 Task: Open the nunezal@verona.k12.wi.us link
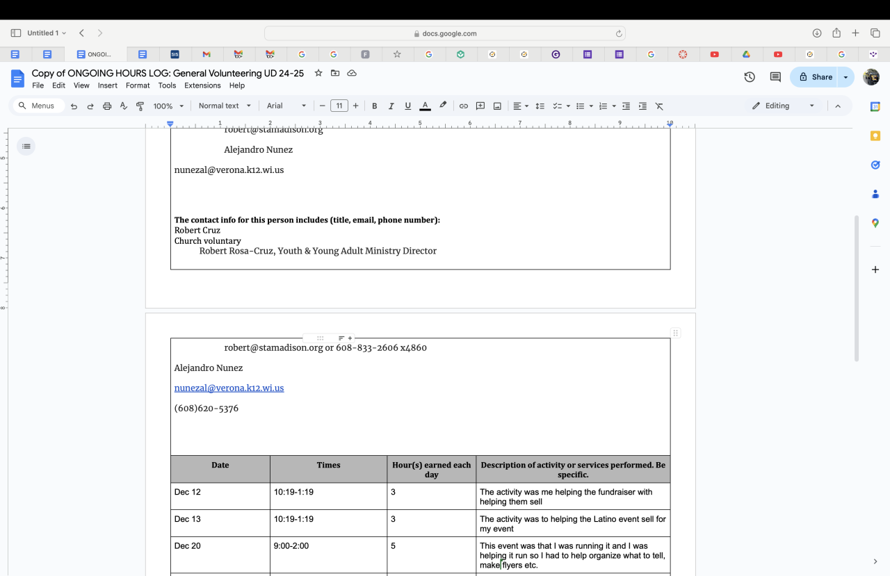pos(229,388)
